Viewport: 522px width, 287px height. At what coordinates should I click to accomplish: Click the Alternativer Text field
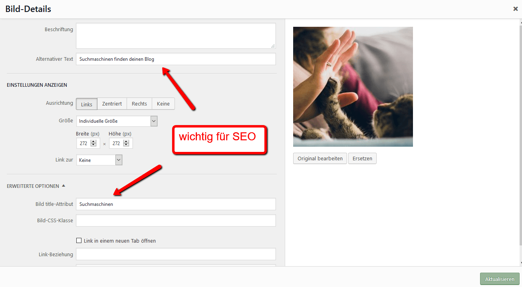tap(176, 59)
